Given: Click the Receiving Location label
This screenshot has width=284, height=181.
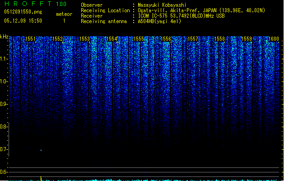Looking at the screenshot, I should (105, 10).
